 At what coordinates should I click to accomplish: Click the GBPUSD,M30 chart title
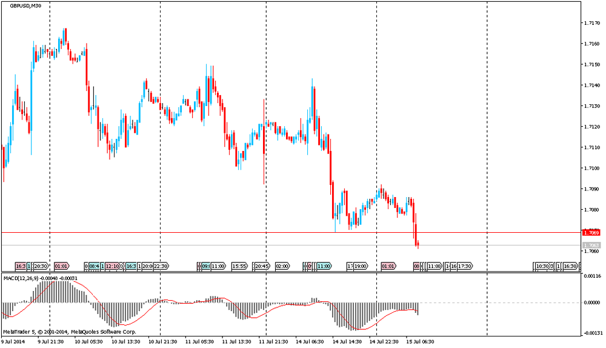point(25,6)
